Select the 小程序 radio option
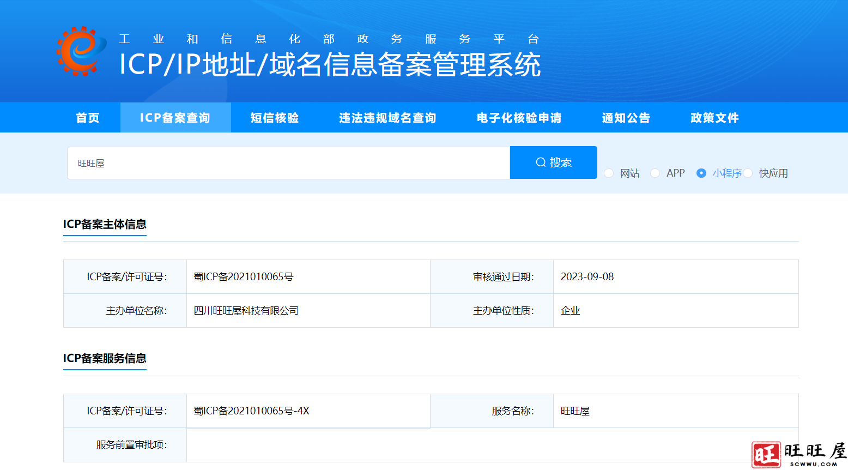This screenshot has height=470, width=848. 701,173
